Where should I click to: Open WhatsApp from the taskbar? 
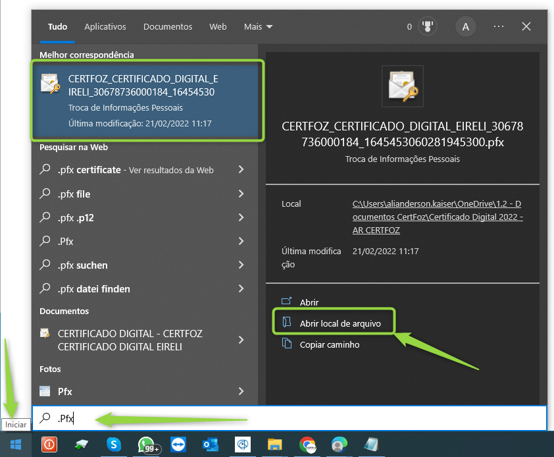(147, 444)
